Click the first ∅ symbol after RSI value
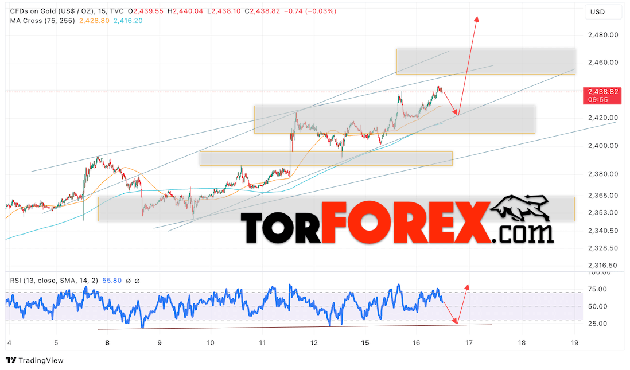The width and height of the screenshot is (630, 370). [x=128, y=281]
